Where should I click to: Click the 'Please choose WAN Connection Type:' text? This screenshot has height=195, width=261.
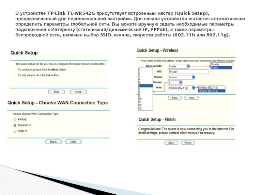tap(36, 114)
